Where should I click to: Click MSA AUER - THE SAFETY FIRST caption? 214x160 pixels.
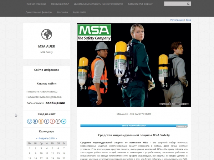pos(134,114)
